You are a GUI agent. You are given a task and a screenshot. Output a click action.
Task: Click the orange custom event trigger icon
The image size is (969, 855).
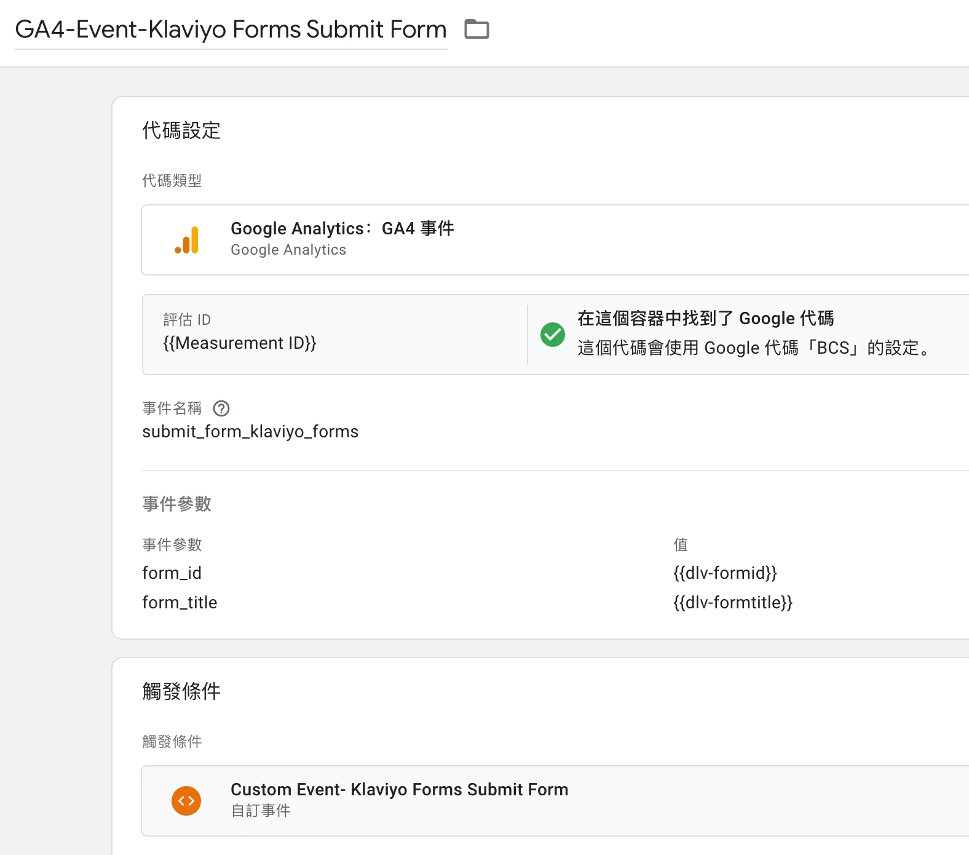click(x=186, y=801)
